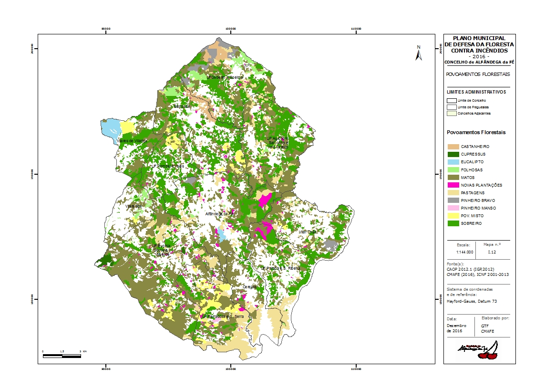Click the 'UF Ferradosa e S. Serra' label
This screenshot has height=379, width=535.
pyautogui.click(x=223, y=316)
